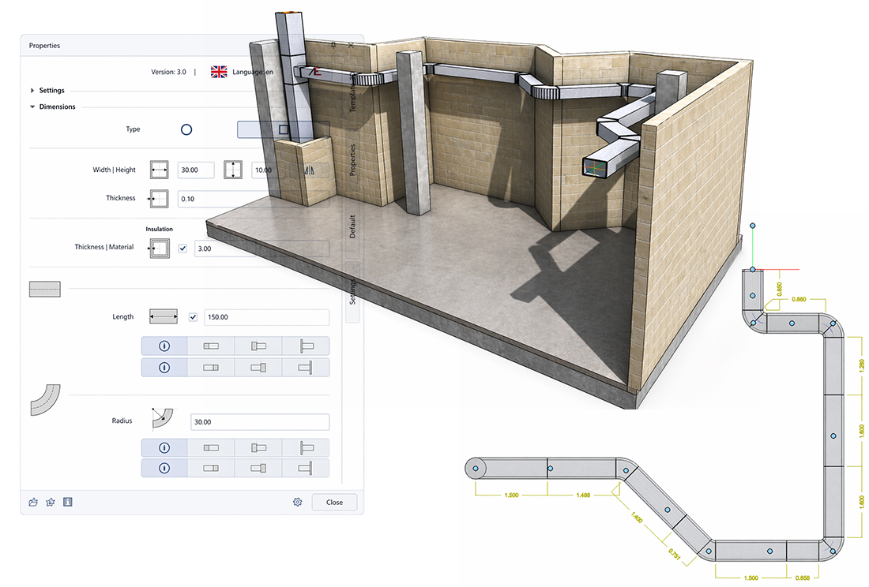
Task: Click info icon in second row under Length
Action: click(x=164, y=368)
